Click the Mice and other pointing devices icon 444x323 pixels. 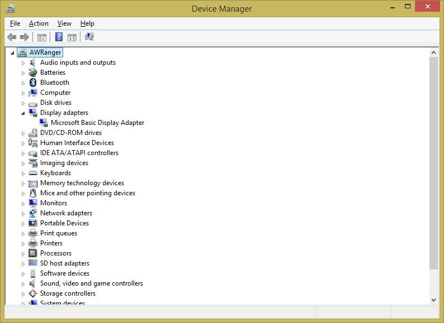point(33,193)
